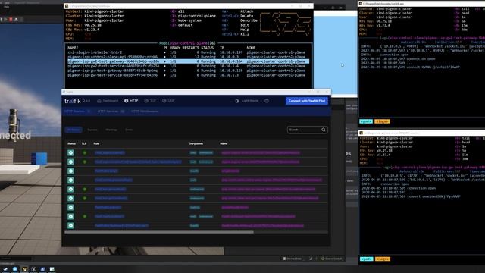Click the logs breadcrumb in bottom-right k9s window
The height and width of the screenshot is (273, 485).
(382, 259)
